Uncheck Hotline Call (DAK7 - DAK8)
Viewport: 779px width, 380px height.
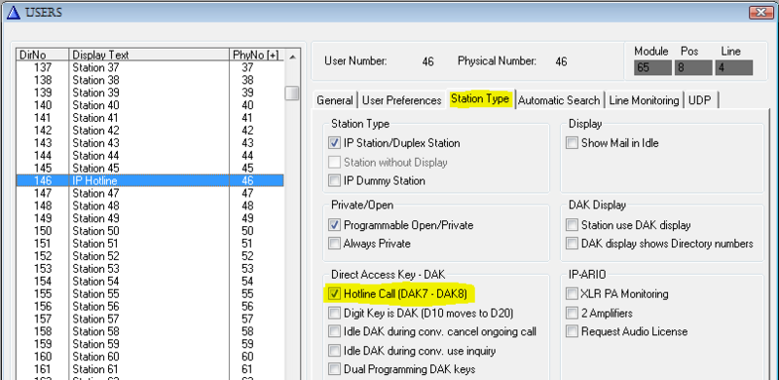(x=334, y=294)
